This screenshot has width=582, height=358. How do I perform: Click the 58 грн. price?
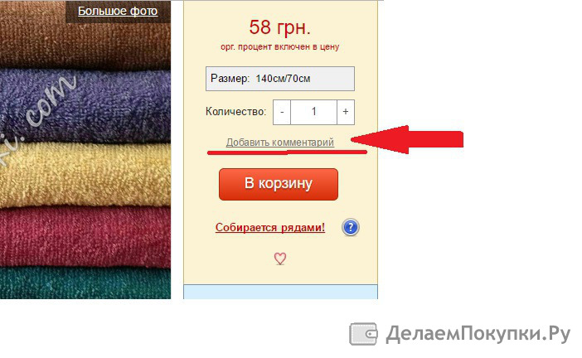[x=280, y=27]
